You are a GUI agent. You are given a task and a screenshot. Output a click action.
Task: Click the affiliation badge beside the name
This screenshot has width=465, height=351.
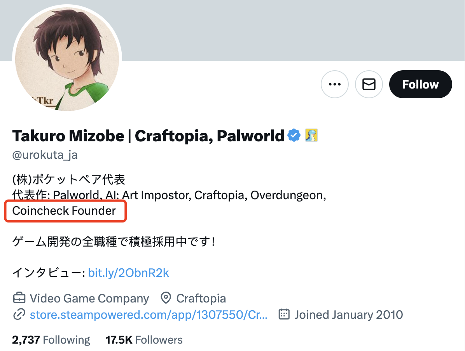click(x=311, y=136)
